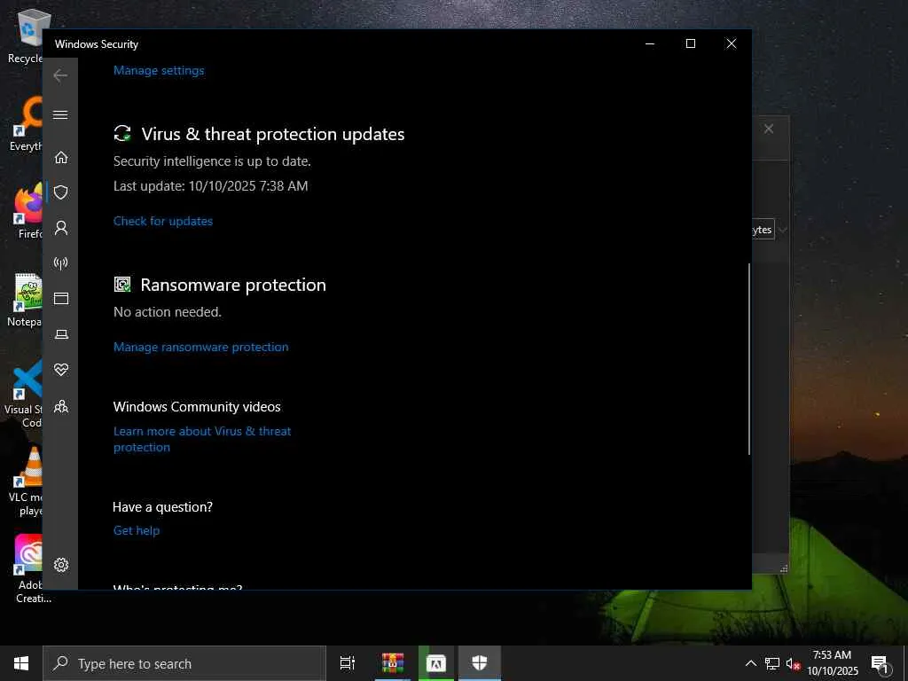Click the Last update timestamp text
908x681 pixels.
(211, 186)
